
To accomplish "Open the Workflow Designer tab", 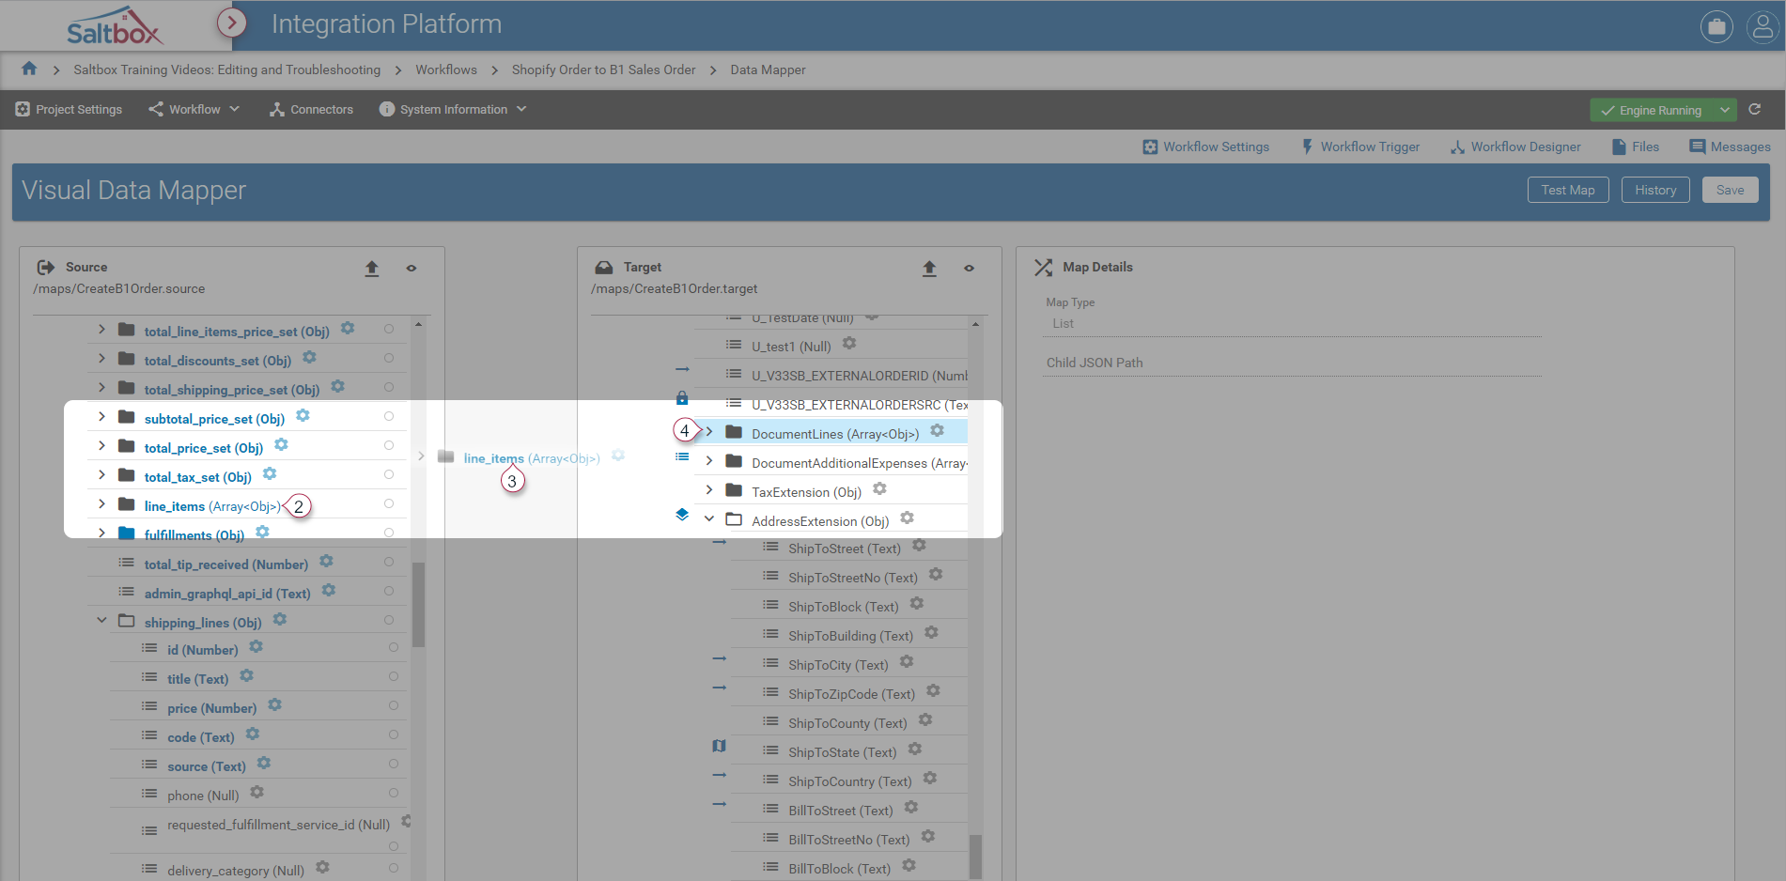I will (x=1515, y=147).
